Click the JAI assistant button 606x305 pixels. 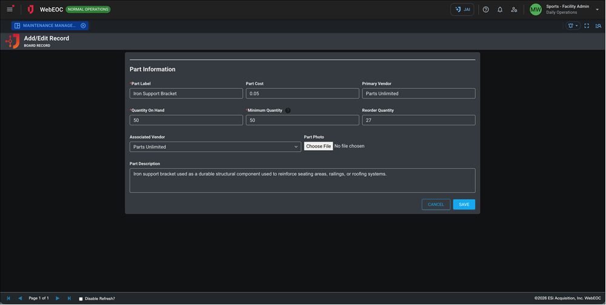462,10
